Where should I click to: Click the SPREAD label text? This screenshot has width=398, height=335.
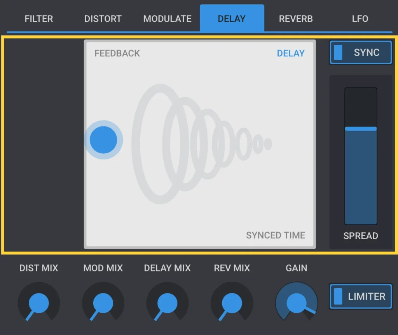[361, 236]
